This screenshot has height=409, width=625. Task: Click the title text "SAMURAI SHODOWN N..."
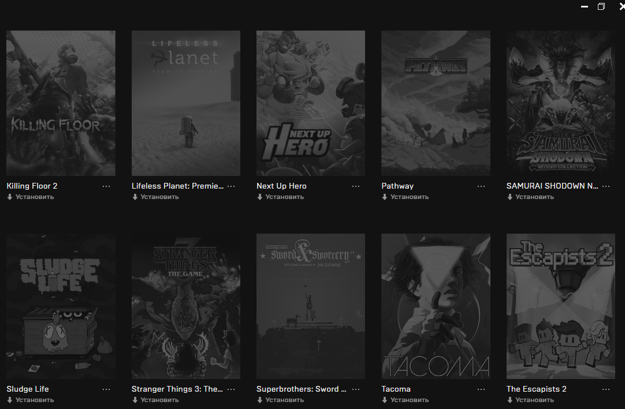pyautogui.click(x=552, y=186)
